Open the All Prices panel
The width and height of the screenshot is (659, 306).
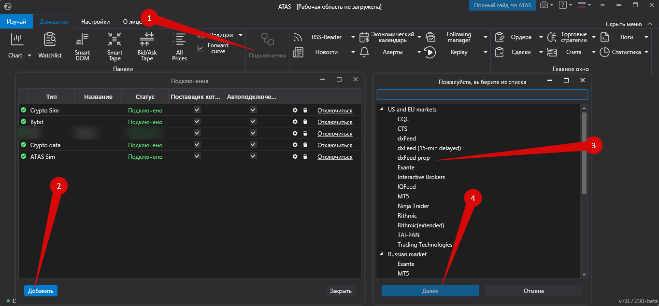179,46
